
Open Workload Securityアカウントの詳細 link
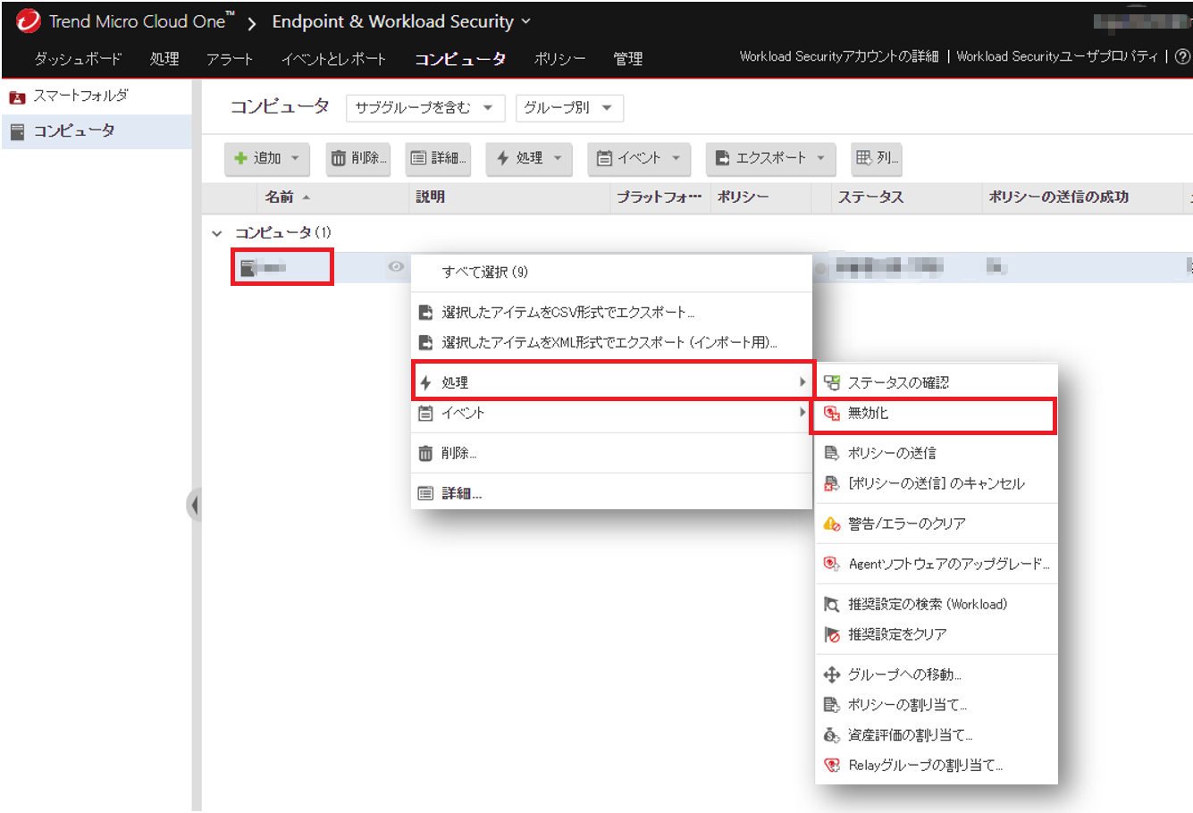(x=838, y=56)
